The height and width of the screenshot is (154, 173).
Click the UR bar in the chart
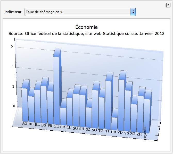tap(114, 119)
